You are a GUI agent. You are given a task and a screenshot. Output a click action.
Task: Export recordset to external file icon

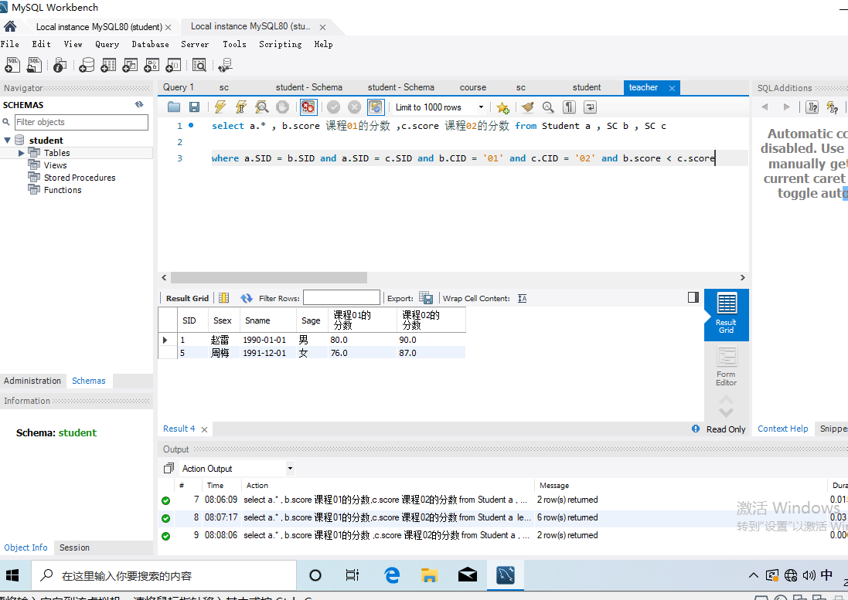coord(426,297)
